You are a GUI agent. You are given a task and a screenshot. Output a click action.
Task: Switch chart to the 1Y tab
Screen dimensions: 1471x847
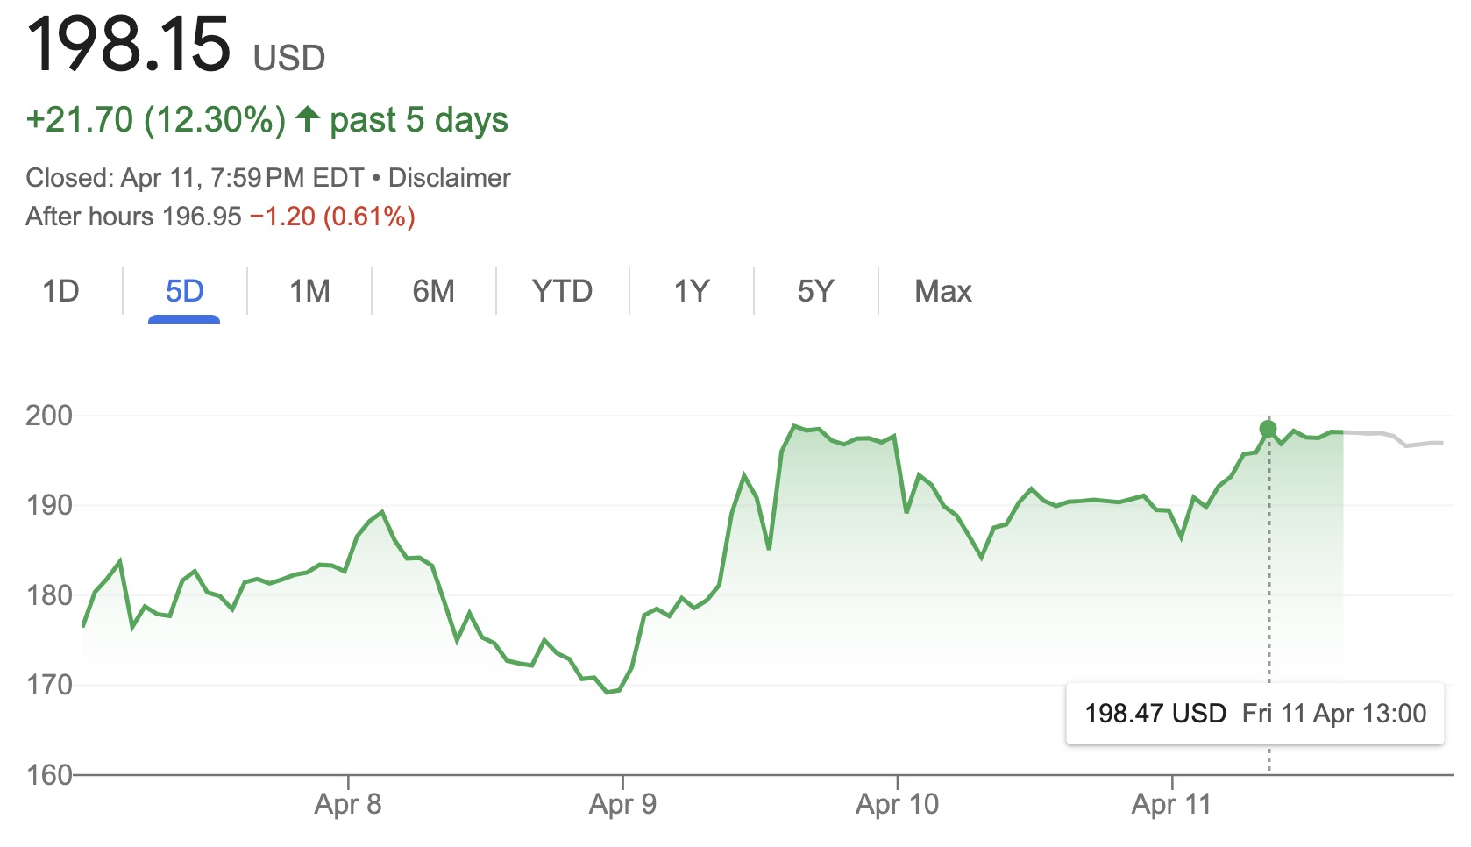691,291
